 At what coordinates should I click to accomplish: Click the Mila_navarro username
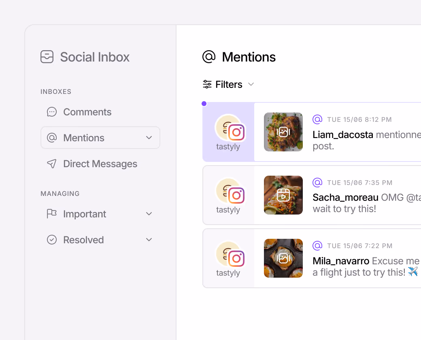[341, 261]
